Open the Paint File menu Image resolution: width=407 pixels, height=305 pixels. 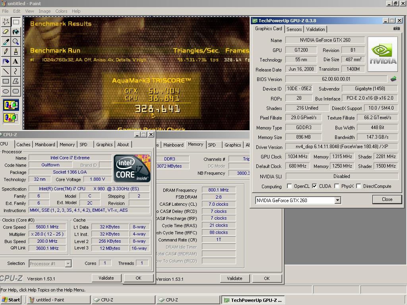coord(5,11)
